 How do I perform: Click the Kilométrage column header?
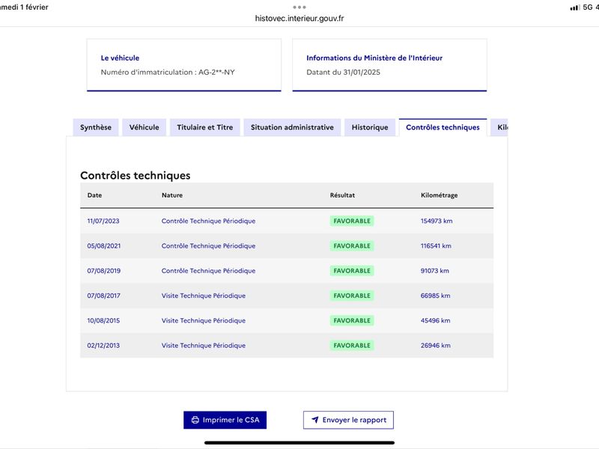tap(440, 195)
